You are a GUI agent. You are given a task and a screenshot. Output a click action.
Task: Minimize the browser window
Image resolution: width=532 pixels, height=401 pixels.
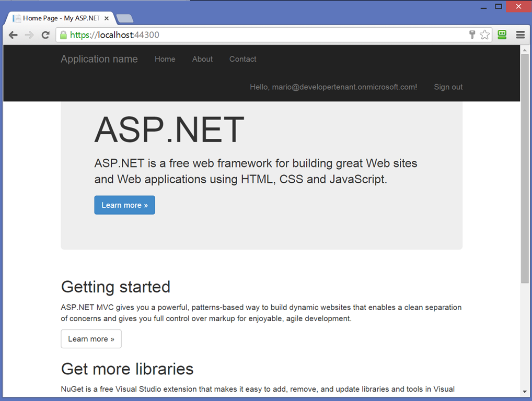click(483, 7)
